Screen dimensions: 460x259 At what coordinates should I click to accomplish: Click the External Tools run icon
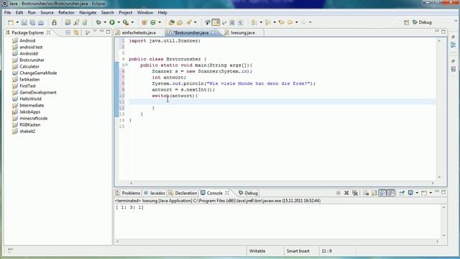(x=126, y=22)
